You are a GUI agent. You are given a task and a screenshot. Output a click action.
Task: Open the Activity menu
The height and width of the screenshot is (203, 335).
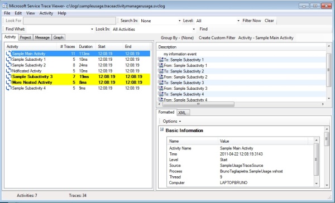[x=46, y=13]
